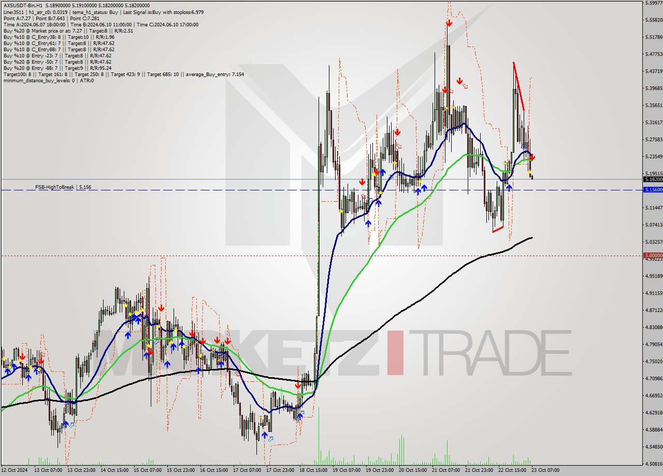Click the 4.62918 price axis label
Viewport: 663px width, 476px height.
coord(654,412)
